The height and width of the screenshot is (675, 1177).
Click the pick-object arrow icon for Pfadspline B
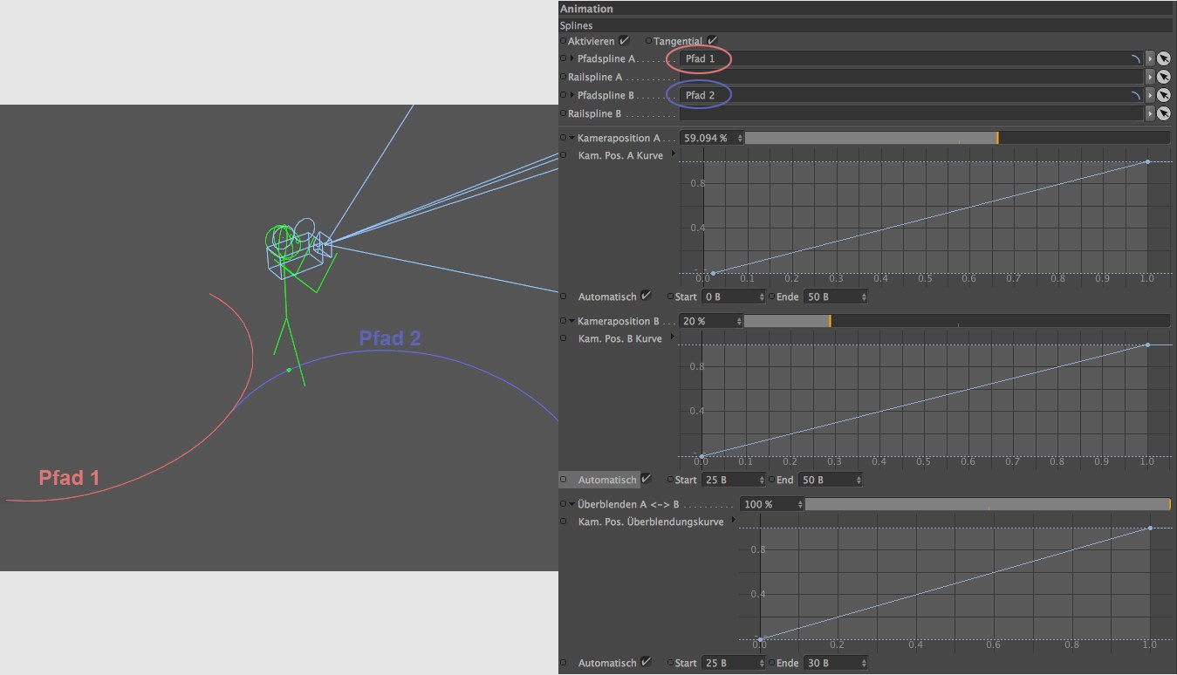coord(1163,95)
